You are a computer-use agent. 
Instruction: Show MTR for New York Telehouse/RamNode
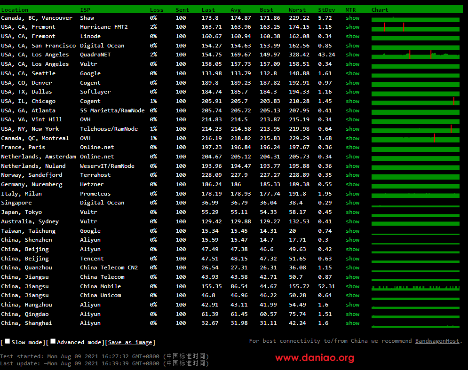pyautogui.click(x=352, y=129)
